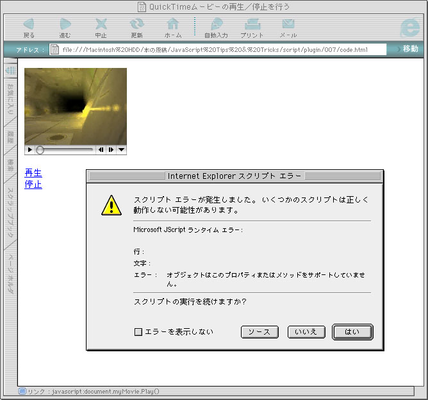
Task: Click the いいえ button to stop the script
Action: (306, 332)
